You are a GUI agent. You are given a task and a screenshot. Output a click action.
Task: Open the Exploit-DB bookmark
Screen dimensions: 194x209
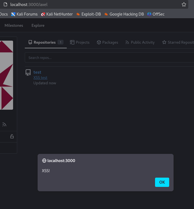[88, 14]
